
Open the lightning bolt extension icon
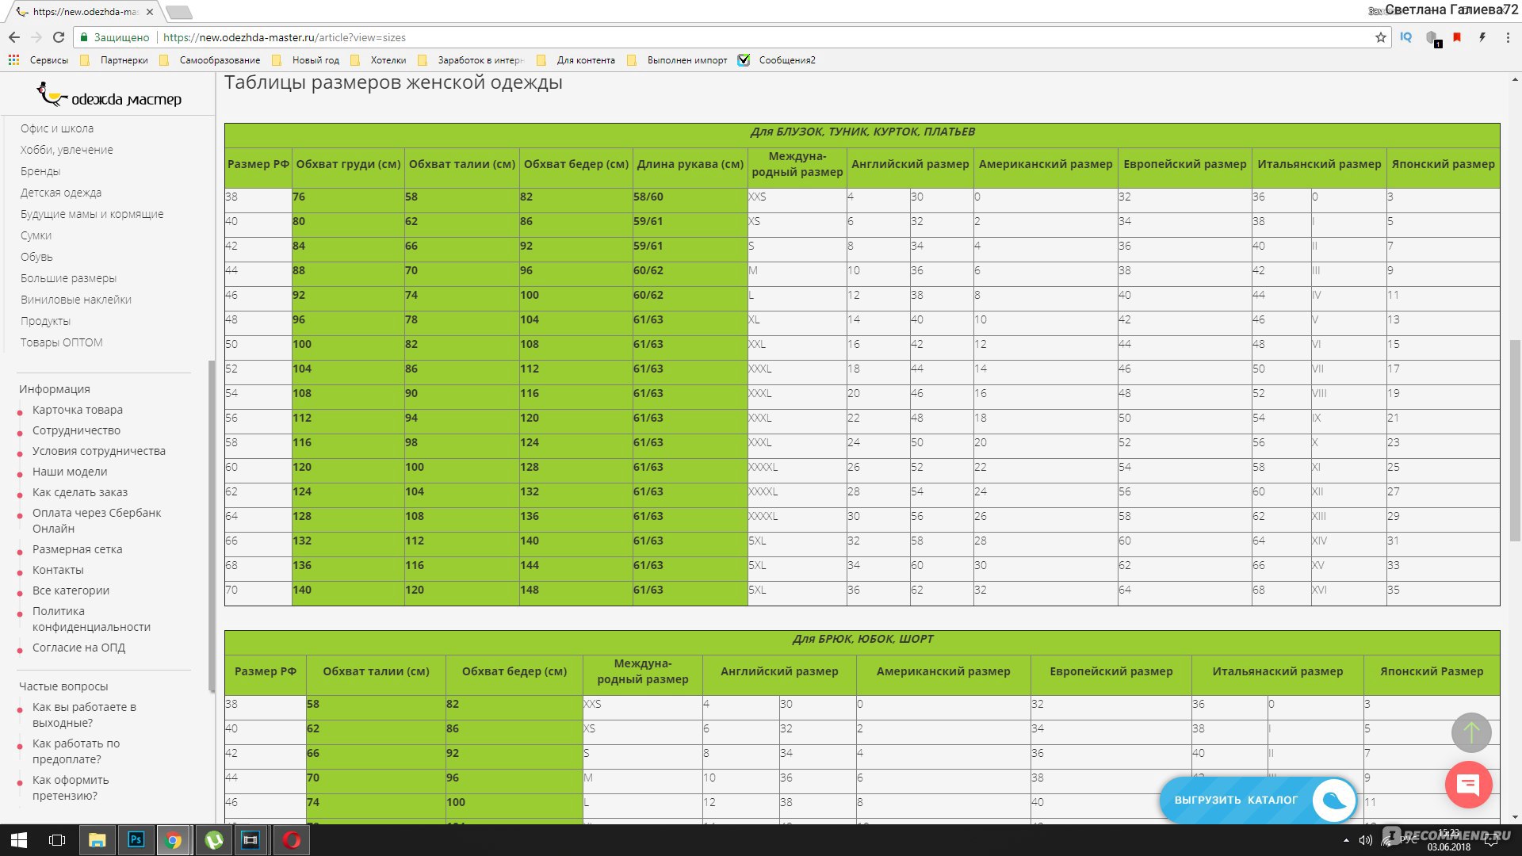[1482, 37]
